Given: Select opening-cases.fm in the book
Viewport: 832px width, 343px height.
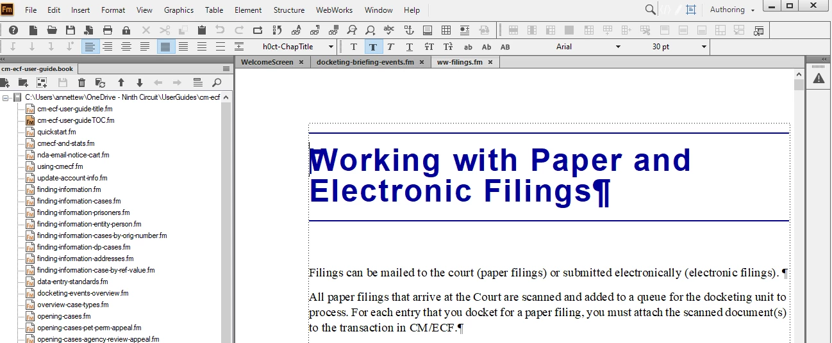Looking at the screenshot, I should pos(64,316).
